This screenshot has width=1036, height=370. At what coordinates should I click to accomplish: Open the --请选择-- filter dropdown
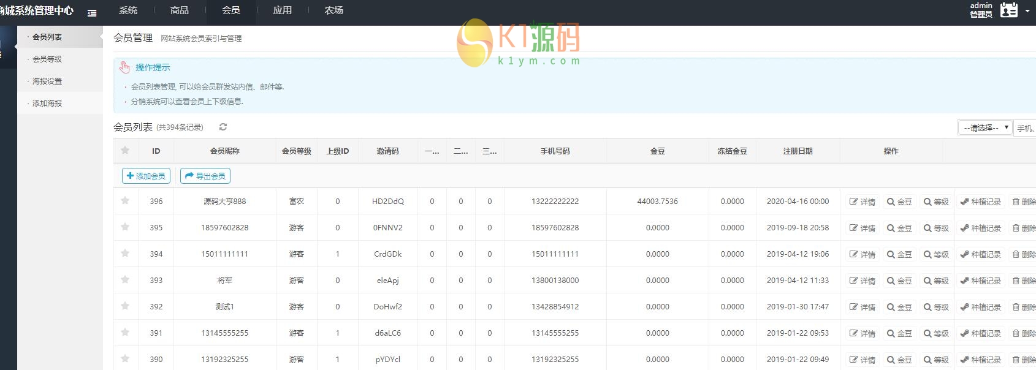pos(985,127)
